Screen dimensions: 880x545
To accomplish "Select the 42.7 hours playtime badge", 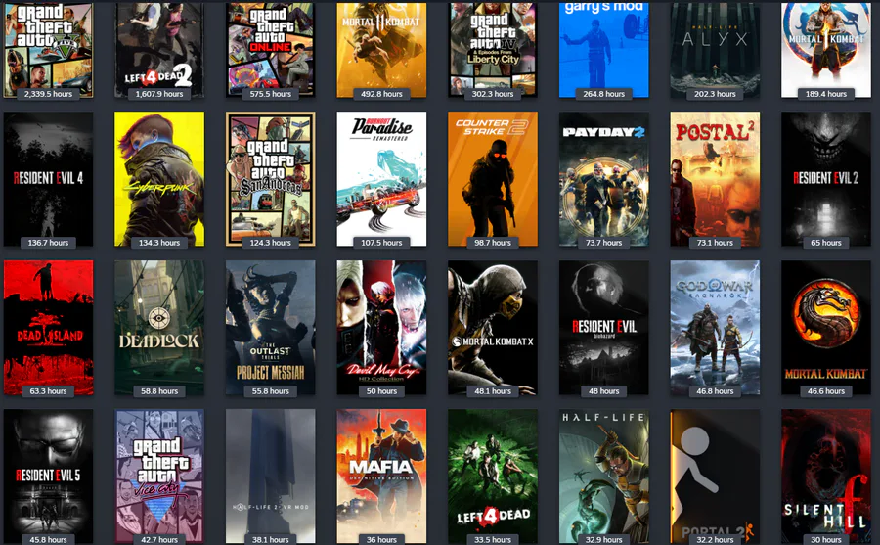I will tap(159, 539).
